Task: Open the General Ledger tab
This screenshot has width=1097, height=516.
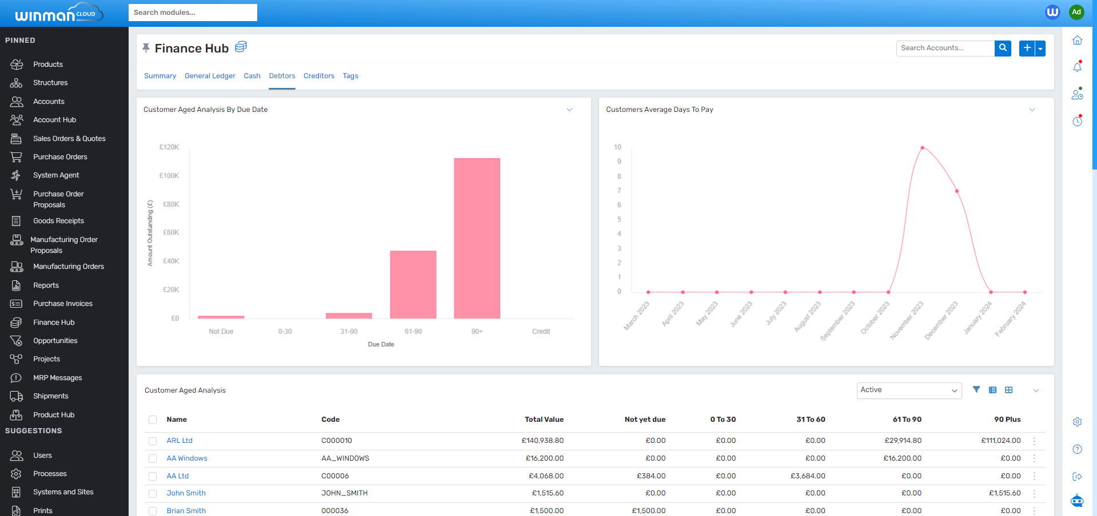Action: [210, 76]
